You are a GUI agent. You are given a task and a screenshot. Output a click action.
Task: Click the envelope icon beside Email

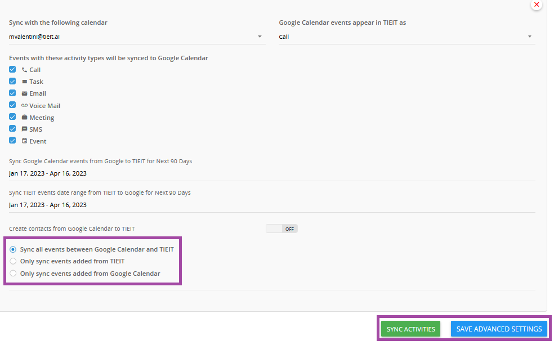(24, 93)
